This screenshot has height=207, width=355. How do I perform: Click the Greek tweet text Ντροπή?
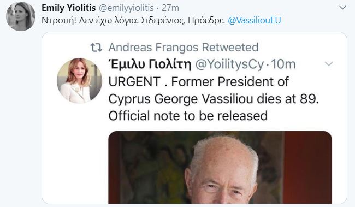coord(133,20)
